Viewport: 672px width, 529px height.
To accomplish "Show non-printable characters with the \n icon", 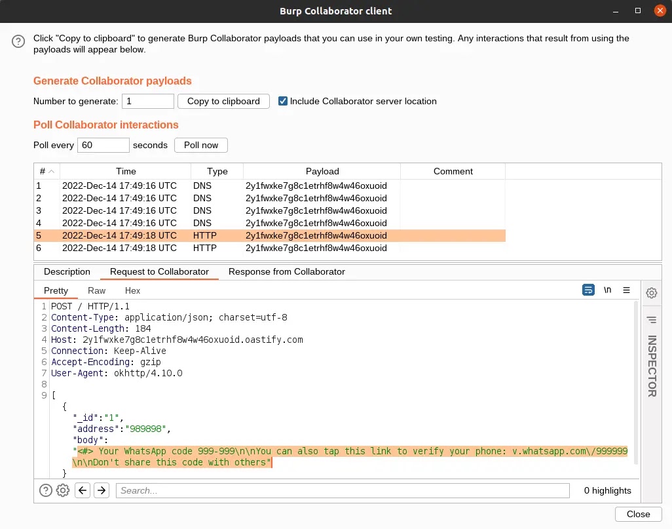I will pyautogui.click(x=607, y=290).
